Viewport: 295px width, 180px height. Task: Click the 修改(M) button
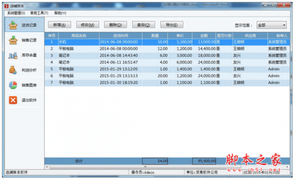88,25
